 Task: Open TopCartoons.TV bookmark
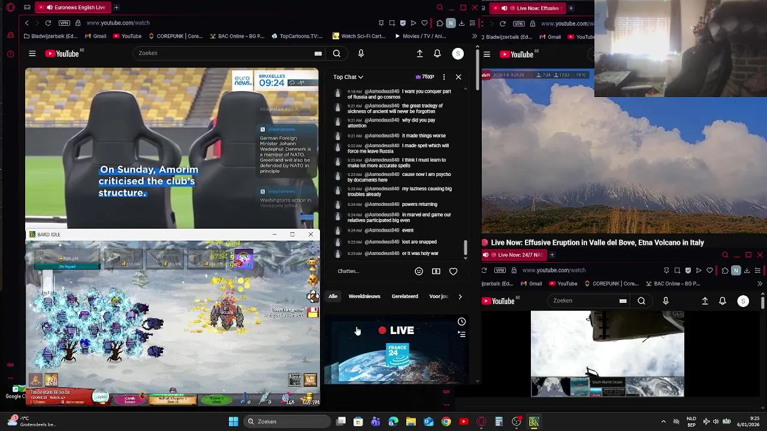(297, 36)
